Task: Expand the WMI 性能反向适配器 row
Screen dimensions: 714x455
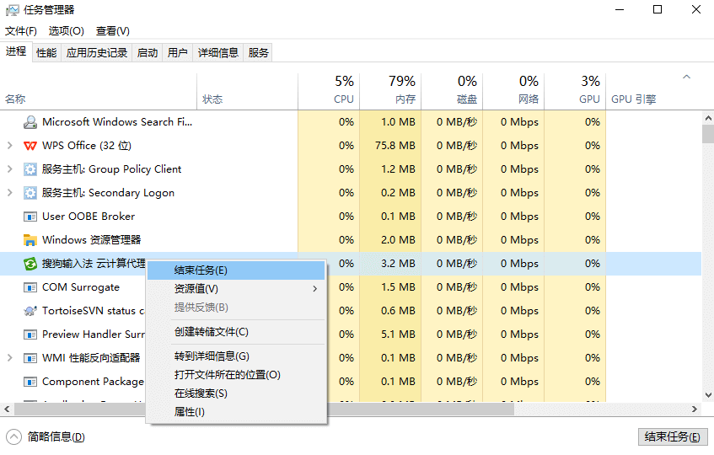Action: click(x=9, y=358)
